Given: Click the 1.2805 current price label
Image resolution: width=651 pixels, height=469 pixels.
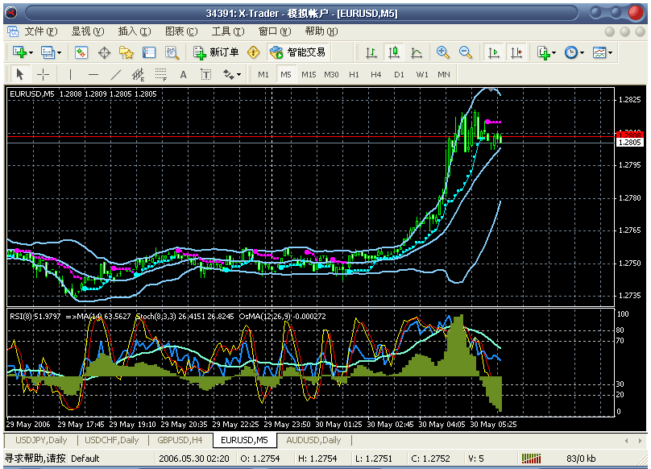Looking at the screenshot, I should [628, 142].
